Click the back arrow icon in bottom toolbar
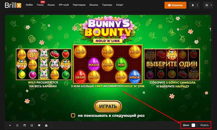Screen dimensions: 217x130 pos(10,125)
